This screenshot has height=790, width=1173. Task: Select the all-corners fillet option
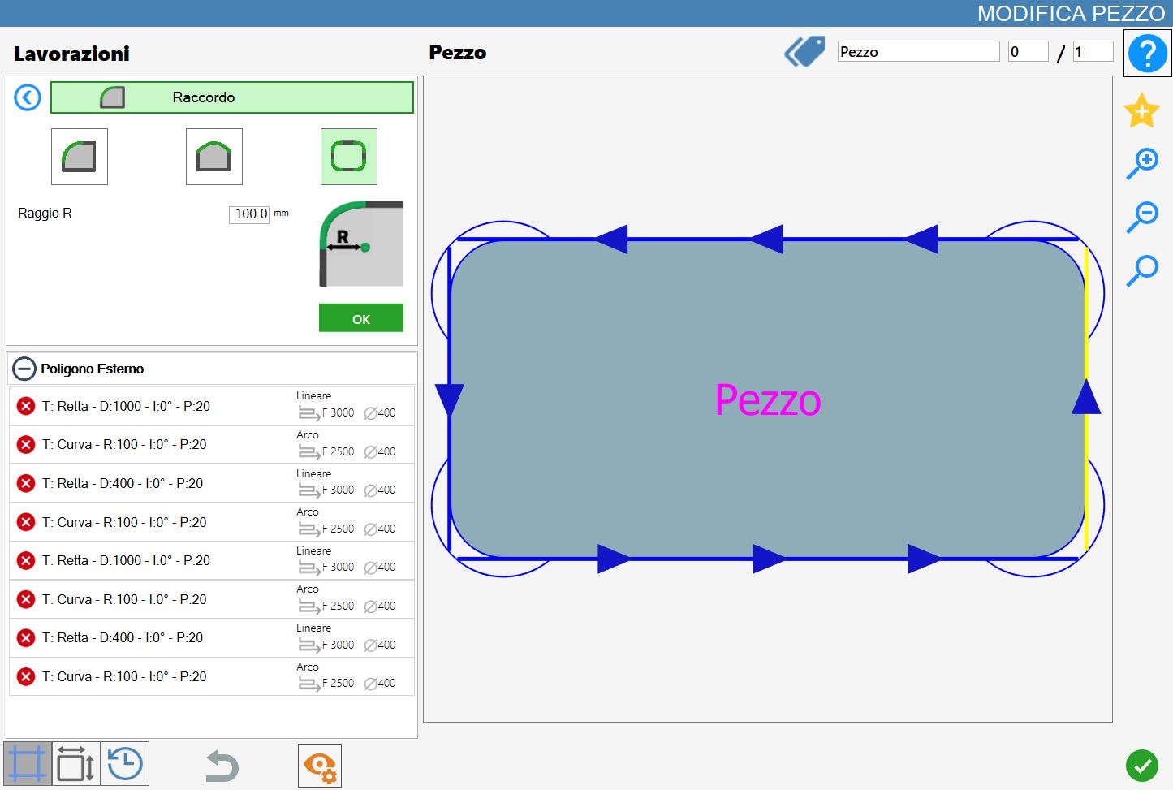pyautogui.click(x=349, y=157)
